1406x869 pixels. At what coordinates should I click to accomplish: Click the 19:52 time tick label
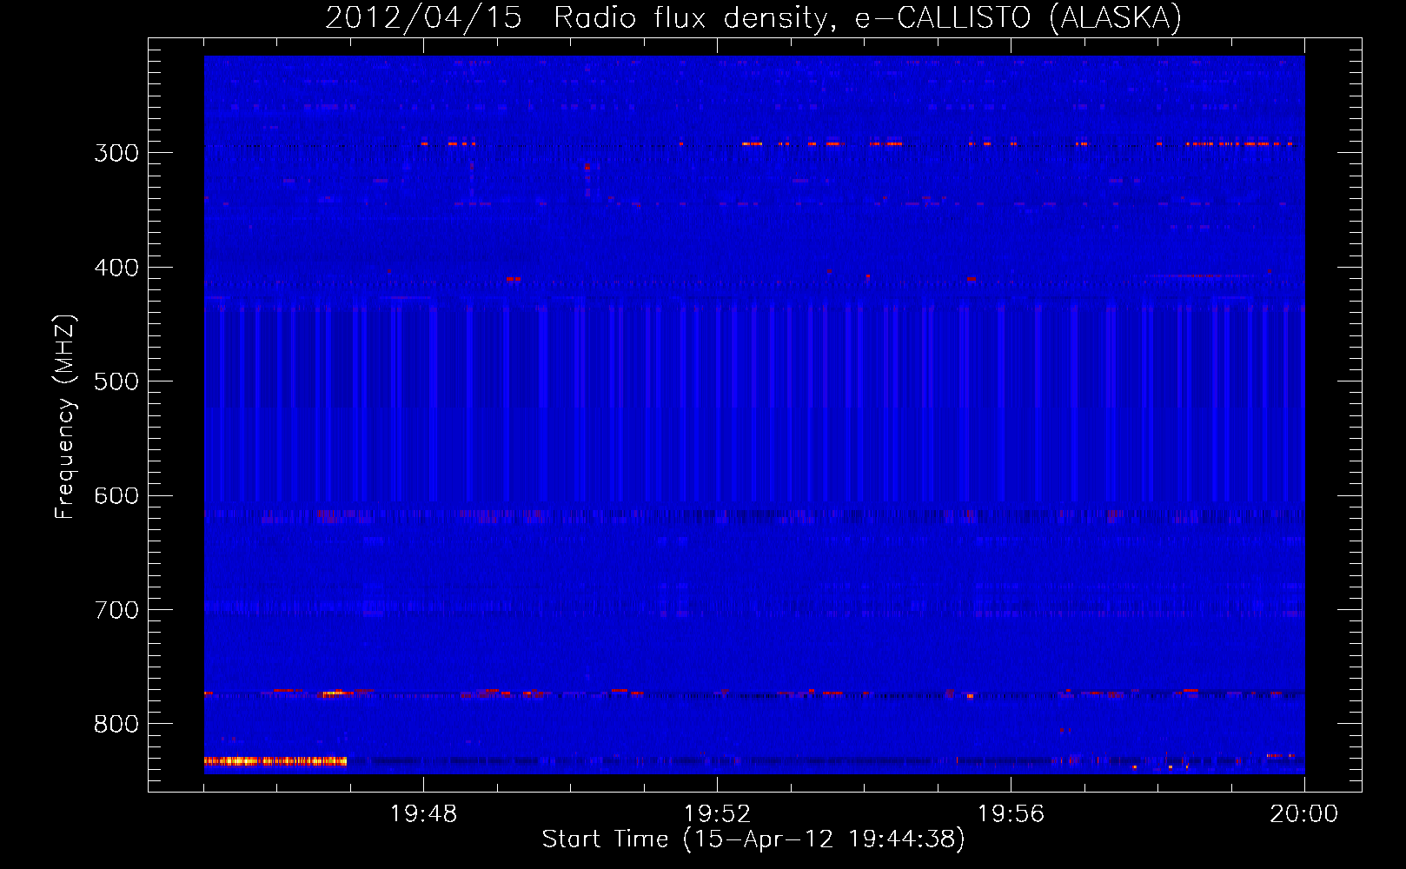click(x=717, y=814)
